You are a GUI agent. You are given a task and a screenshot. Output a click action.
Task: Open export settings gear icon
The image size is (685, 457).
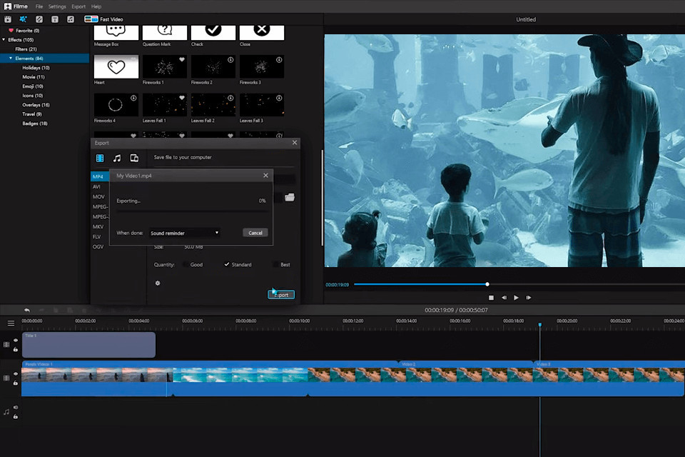(x=158, y=283)
